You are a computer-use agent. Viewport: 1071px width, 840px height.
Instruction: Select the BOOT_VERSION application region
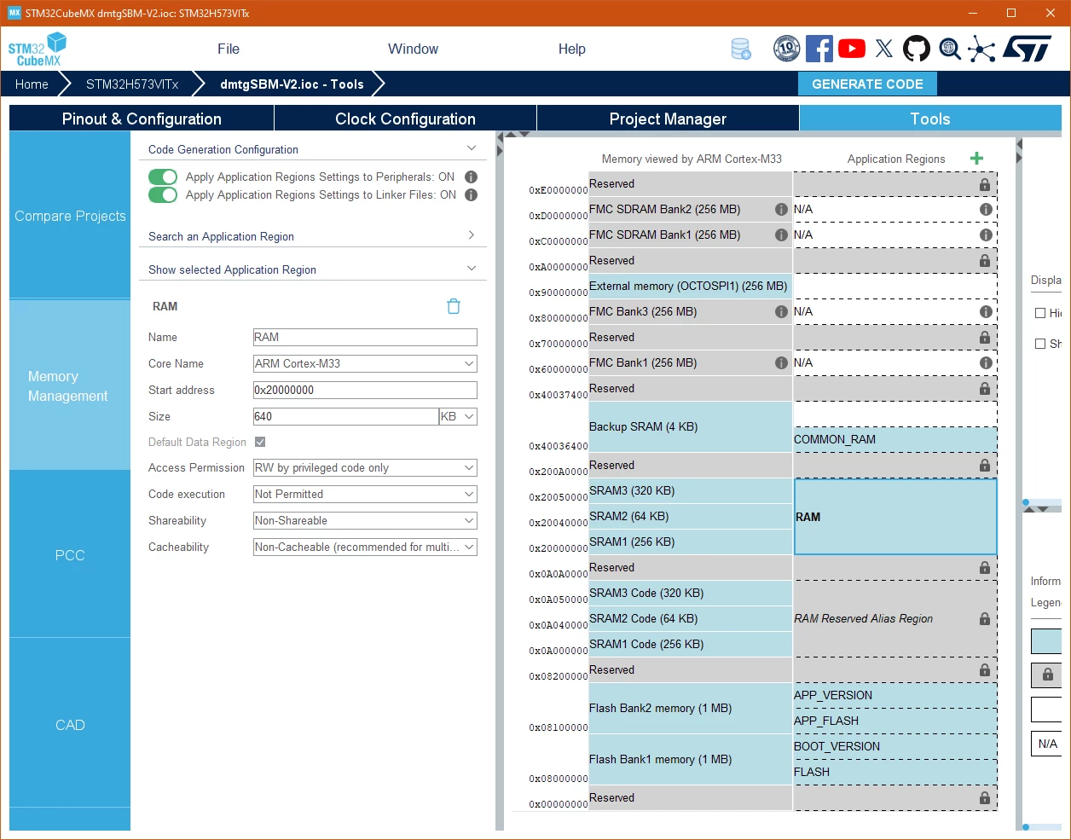[895, 746]
